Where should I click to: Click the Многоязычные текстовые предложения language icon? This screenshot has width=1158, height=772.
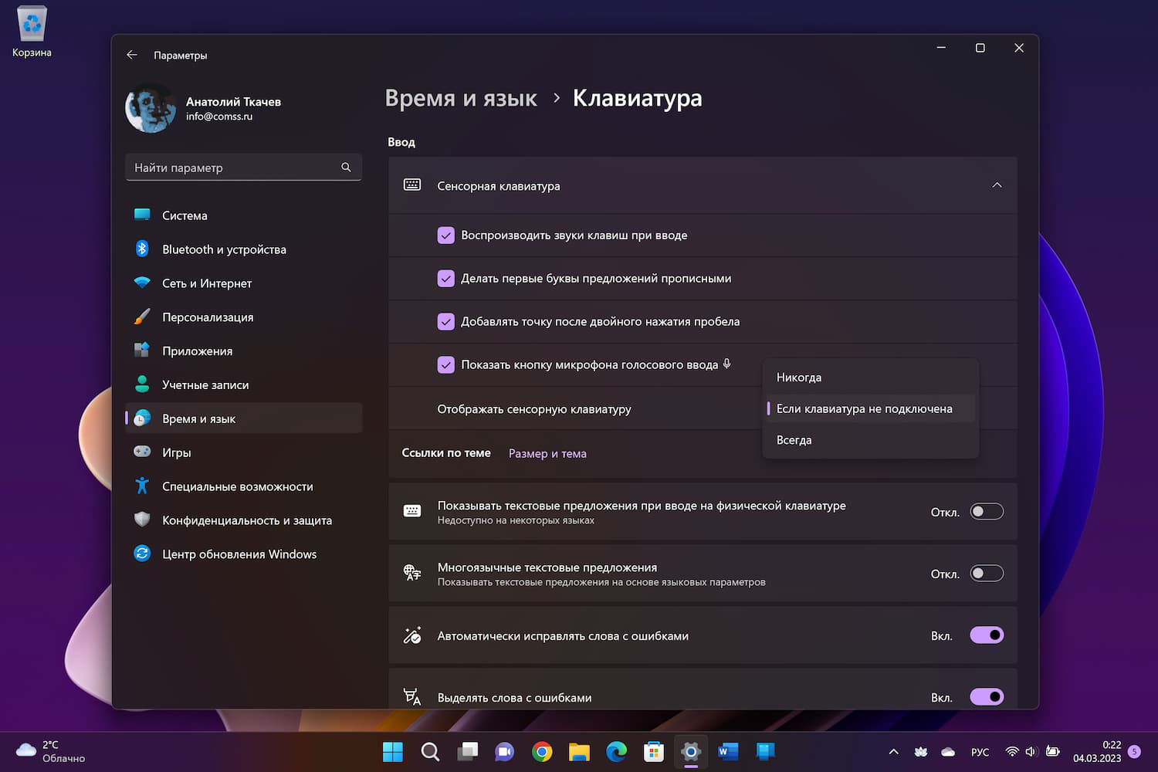[x=412, y=573]
